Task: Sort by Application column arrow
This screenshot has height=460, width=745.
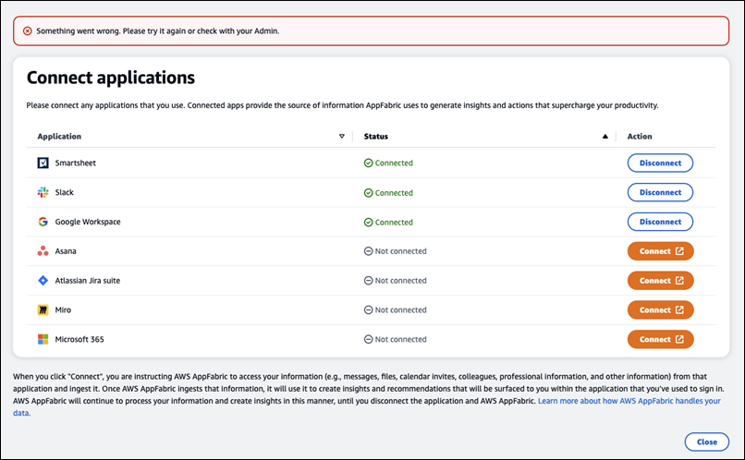Action: pyautogui.click(x=341, y=137)
